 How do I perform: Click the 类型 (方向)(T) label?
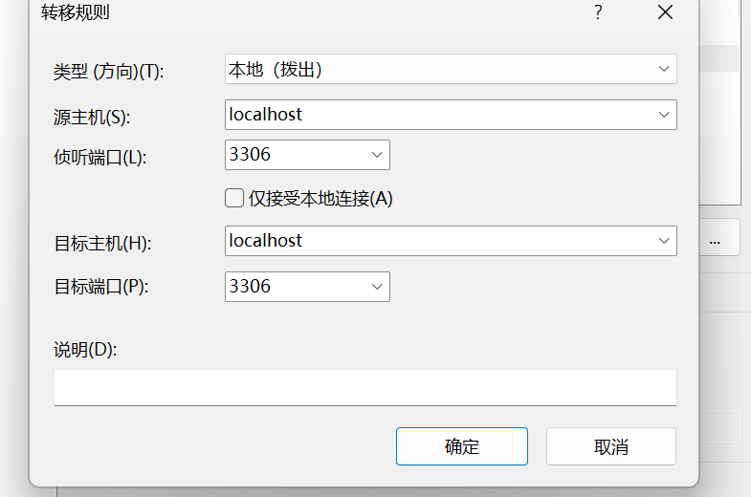109,72
